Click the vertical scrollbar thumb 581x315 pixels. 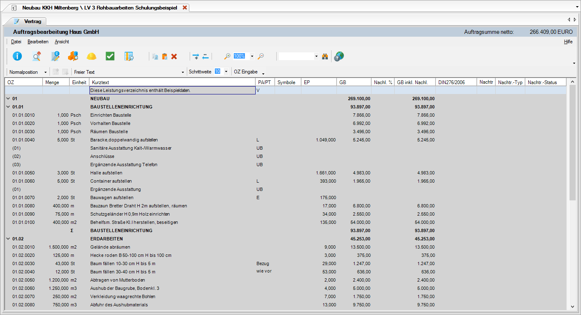coord(573,142)
